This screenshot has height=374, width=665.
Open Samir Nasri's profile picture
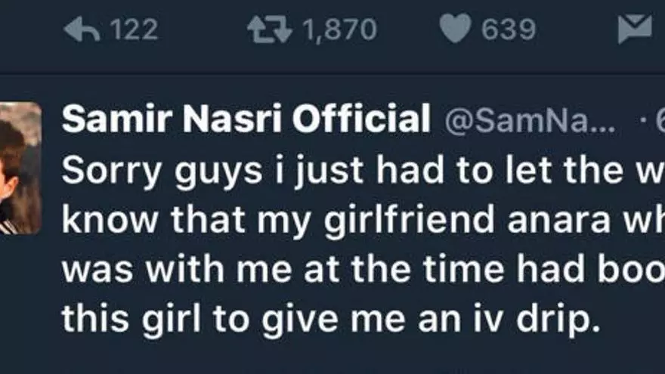[x=20, y=167]
